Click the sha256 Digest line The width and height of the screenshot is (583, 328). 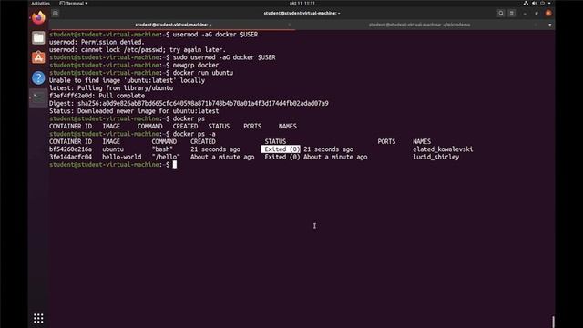pyautogui.click(x=189, y=103)
